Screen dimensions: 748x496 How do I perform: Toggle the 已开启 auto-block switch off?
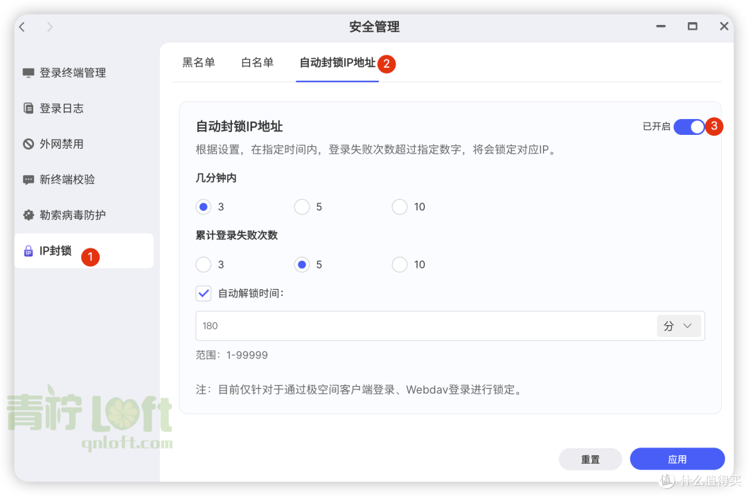click(689, 127)
